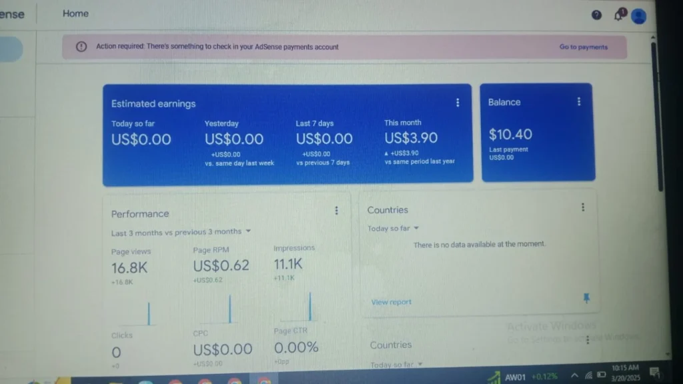Click the Go to payments link
Image resolution: width=683 pixels, height=384 pixels.
click(583, 47)
